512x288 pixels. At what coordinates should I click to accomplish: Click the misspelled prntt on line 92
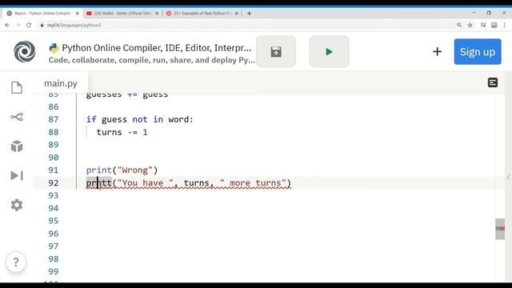(99, 183)
